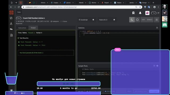Open the Kumite fork icon in sidebar
Image resolution: width=170 pixels, height=95 pixels.
coord(11,23)
